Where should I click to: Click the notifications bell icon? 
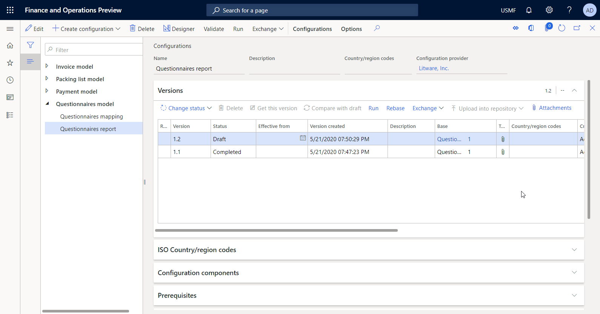(529, 10)
